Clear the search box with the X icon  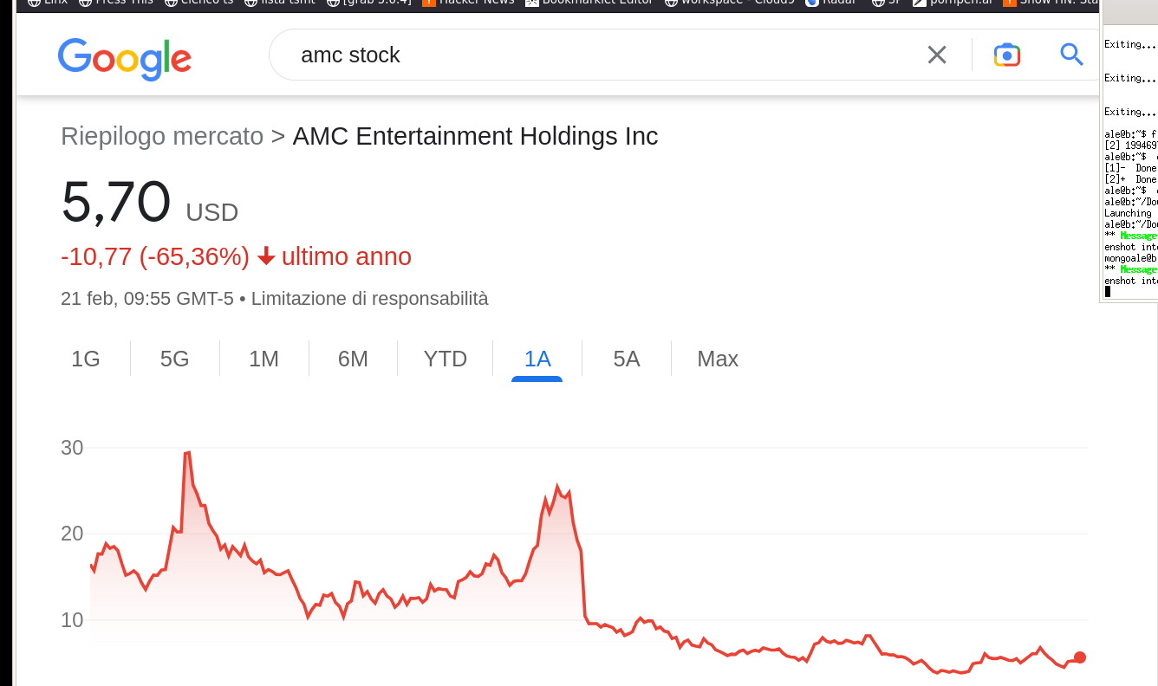pyautogui.click(x=937, y=55)
